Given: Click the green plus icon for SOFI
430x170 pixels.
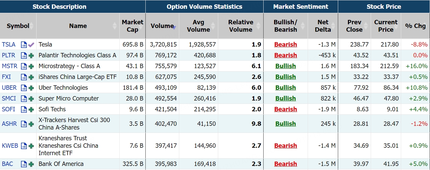Looking at the screenshot, I should tap(31, 109).
